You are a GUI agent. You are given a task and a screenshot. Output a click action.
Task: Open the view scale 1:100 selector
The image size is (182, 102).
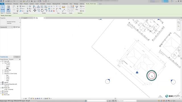[x=25, y=99]
